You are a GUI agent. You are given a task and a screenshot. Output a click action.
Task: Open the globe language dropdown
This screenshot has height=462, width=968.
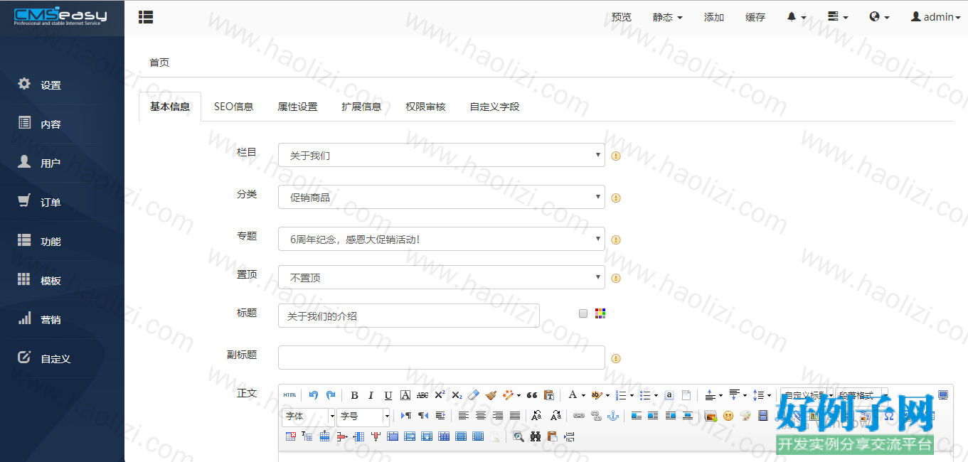pyautogui.click(x=879, y=17)
